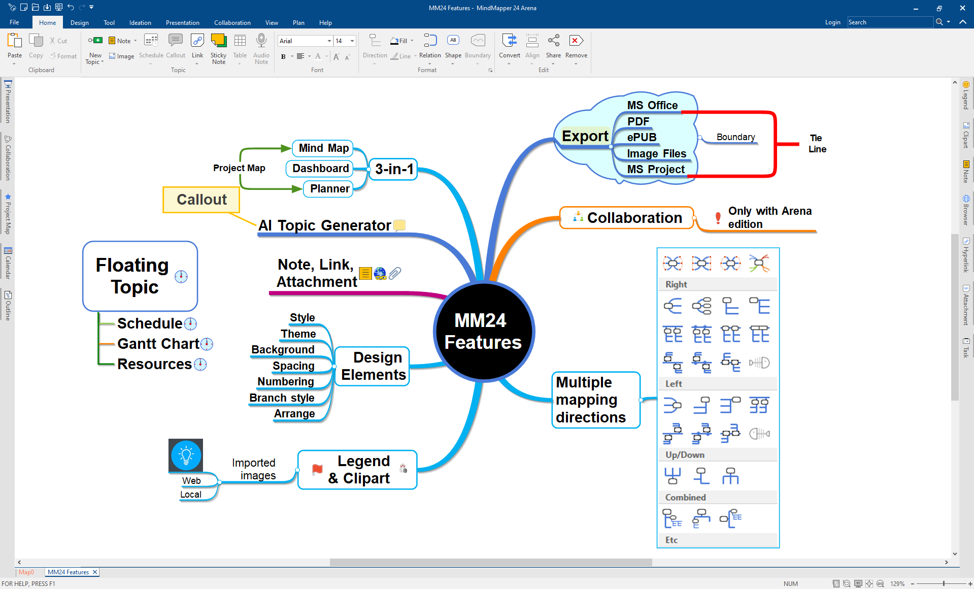
Task: Click the Paste clipboard icon
Action: (14, 41)
